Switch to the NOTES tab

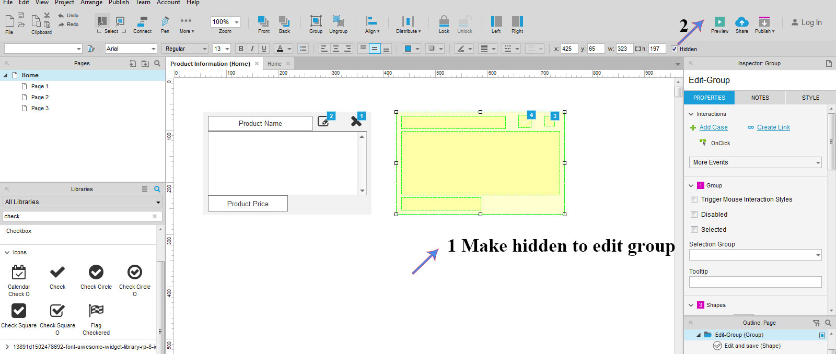(x=760, y=98)
